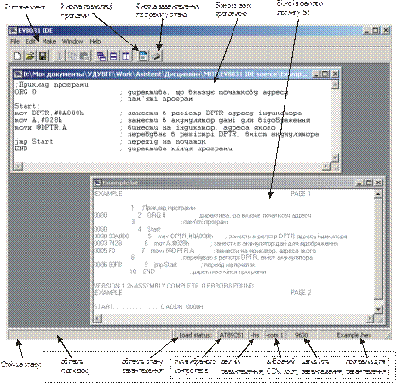Click listing line '0000 90A000' mov DPTR
Viewport: 397px width, 384px height.
pos(220,236)
